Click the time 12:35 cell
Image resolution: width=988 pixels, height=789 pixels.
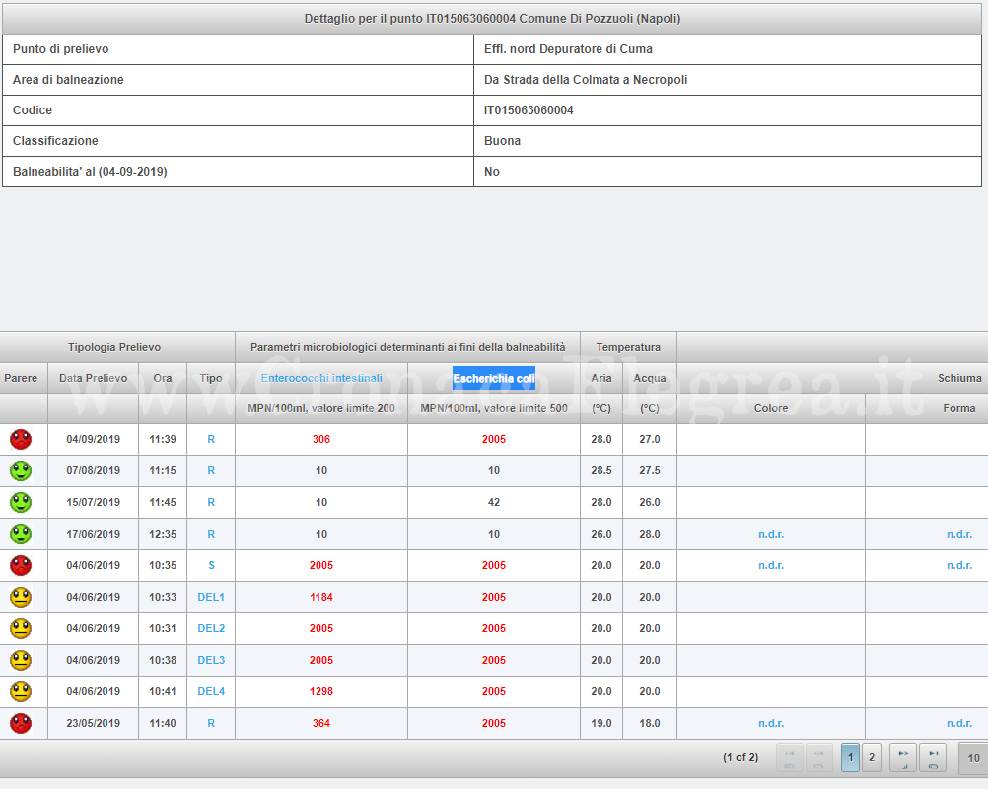(163, 534)
